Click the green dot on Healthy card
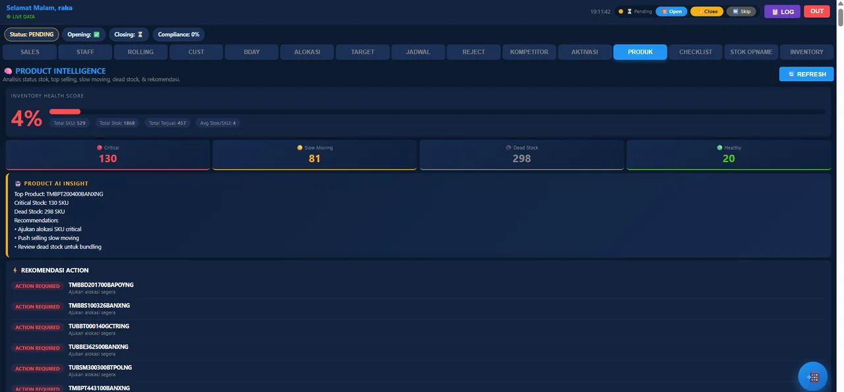The image size is (844, 392). coord(719,148)
